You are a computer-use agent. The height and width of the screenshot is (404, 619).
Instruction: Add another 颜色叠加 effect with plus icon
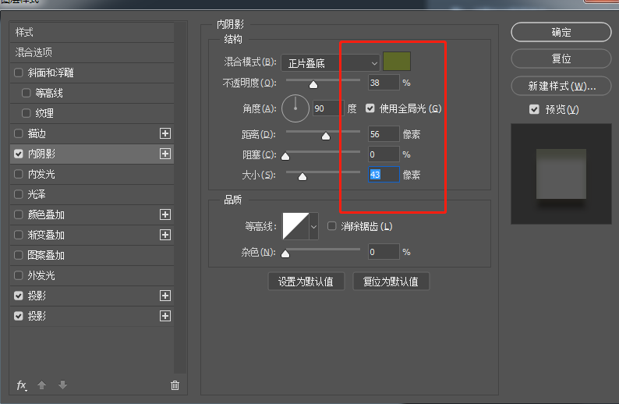tap(165, 214)
